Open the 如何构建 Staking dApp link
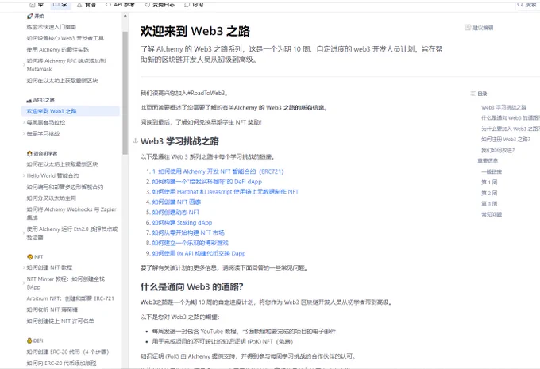 click(182, 223)
